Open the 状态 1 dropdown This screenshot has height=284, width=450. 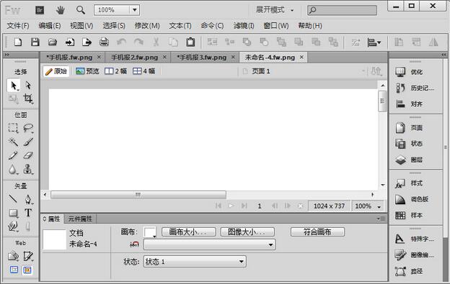pos(195,262)
